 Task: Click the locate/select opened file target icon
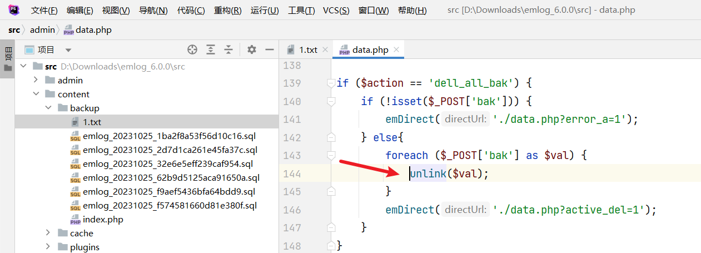click(x=192, y=49)
